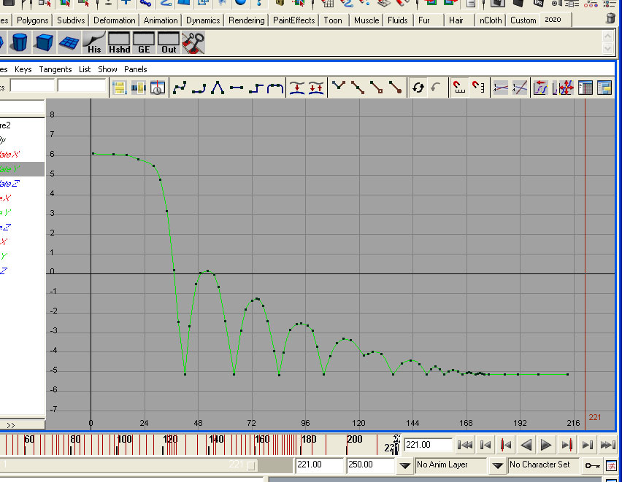Viewport: 622px width, 482px height.
Task: Toggle Auto Load Graph Editor
Action: (418, 88)
